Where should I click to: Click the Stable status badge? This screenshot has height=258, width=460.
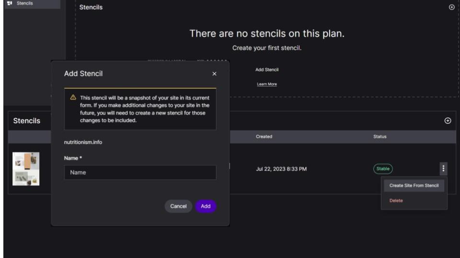[383, 169]
